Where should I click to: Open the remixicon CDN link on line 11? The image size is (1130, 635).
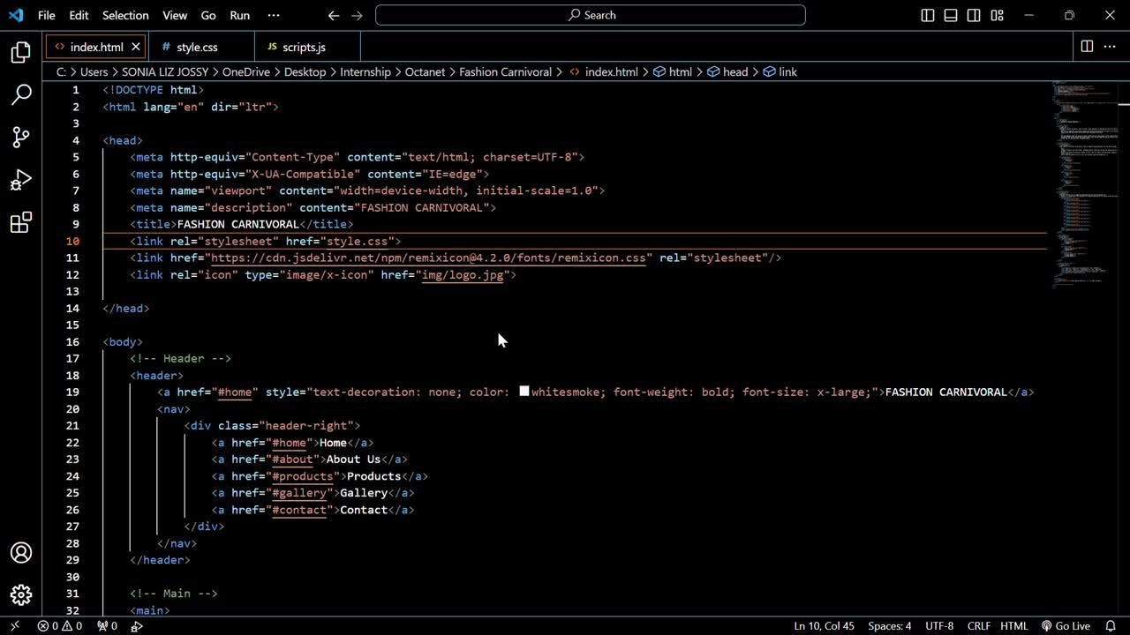coord(428,258)
